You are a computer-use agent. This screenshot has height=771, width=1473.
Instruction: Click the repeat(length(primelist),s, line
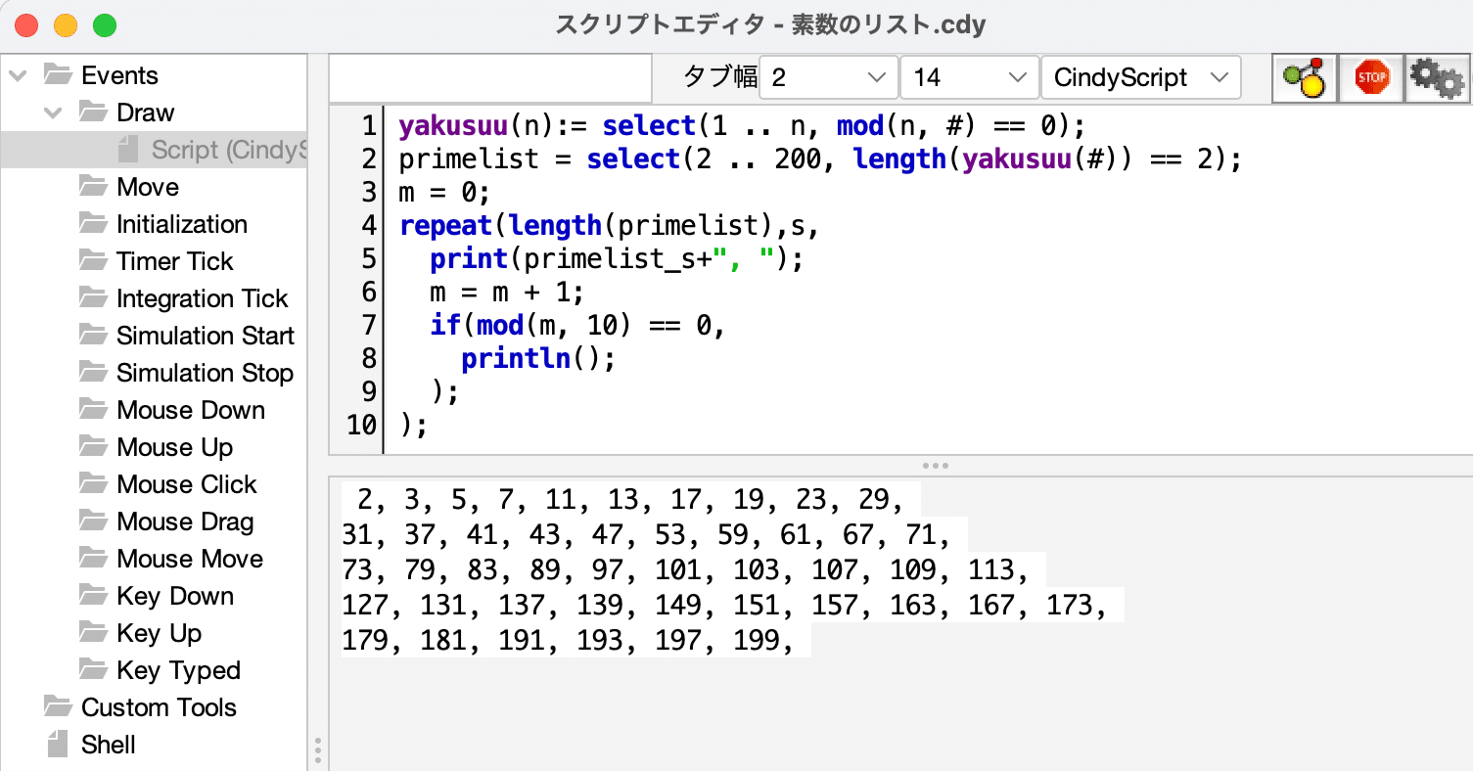coord(609,225)
